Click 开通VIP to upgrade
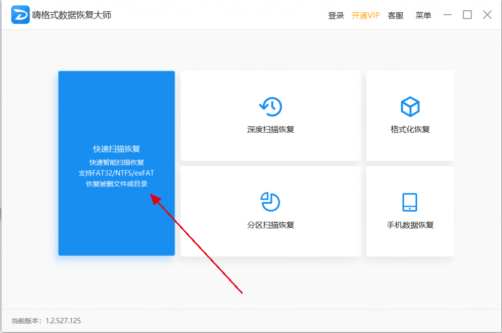The image size is (502, 333). point(366,15)
